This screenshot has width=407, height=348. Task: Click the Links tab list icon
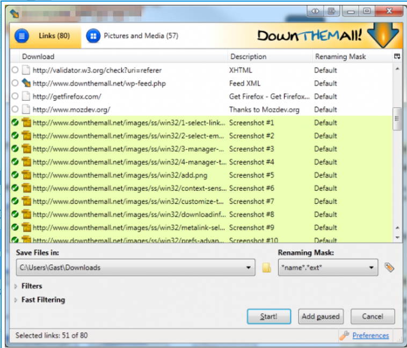(x=22, y=36)
